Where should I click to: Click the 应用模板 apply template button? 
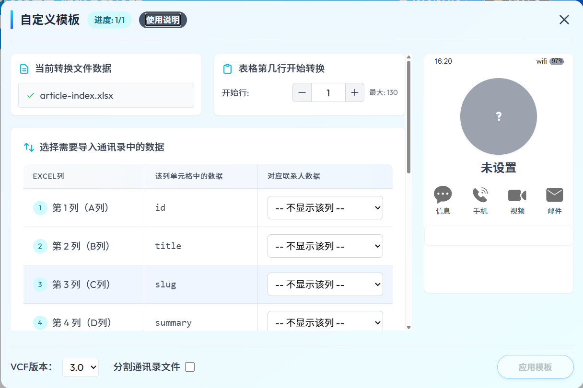point(536,367)
